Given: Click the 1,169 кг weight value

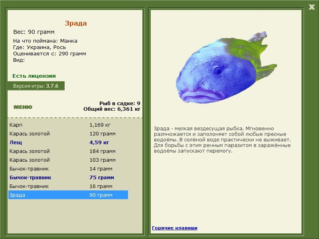Looking at the screenshot, I should tap(100, 125).
